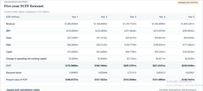Click Year 3 D&A $100.7770m
The height and width of the screenshot is (91, 203).
coord(130,45)
